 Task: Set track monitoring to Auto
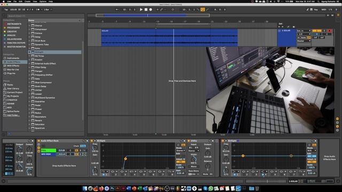pyautogui.click(x=304, y=37)
